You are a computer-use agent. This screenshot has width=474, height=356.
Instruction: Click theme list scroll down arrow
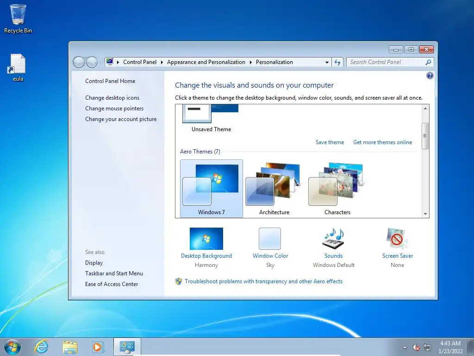coord(425,214)
